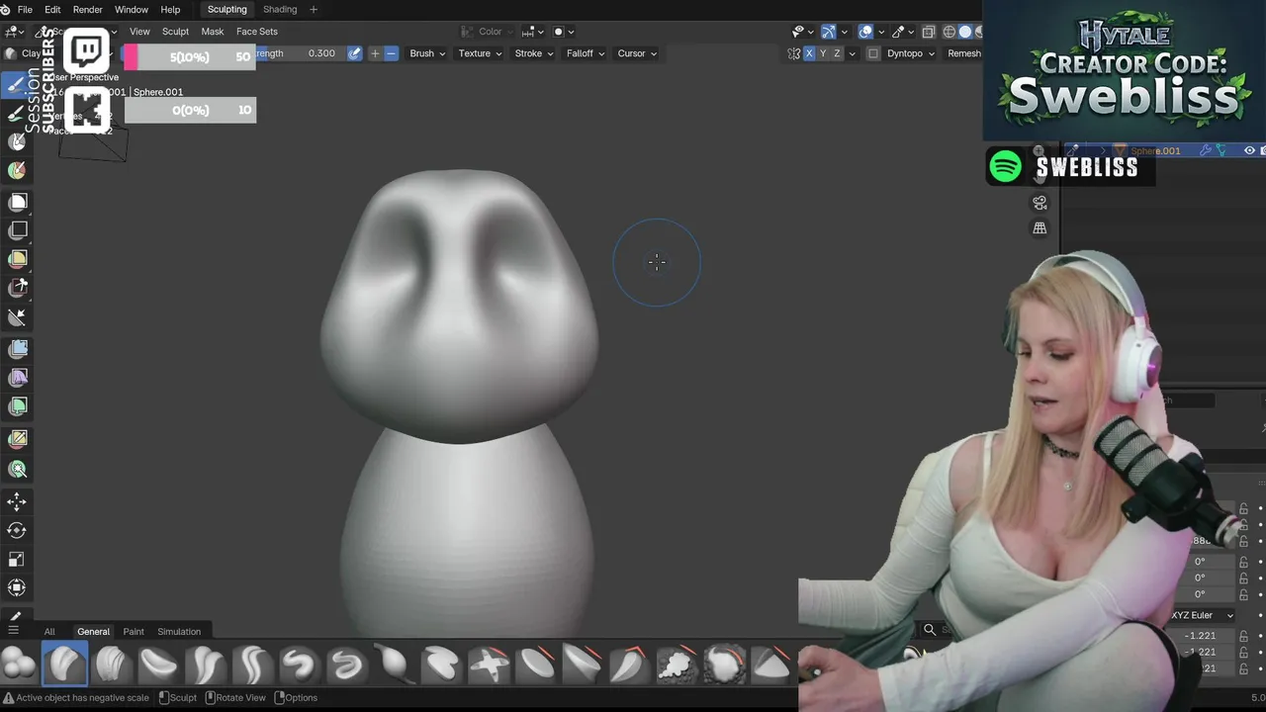Select the Box Hide tool
Viewport: 1266px width, 712px height.
17,230
